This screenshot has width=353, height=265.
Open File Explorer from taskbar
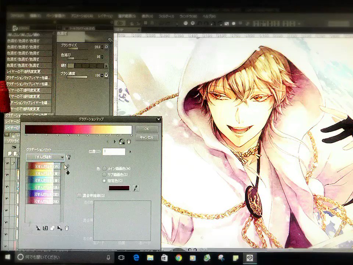[x=150, y=257]
